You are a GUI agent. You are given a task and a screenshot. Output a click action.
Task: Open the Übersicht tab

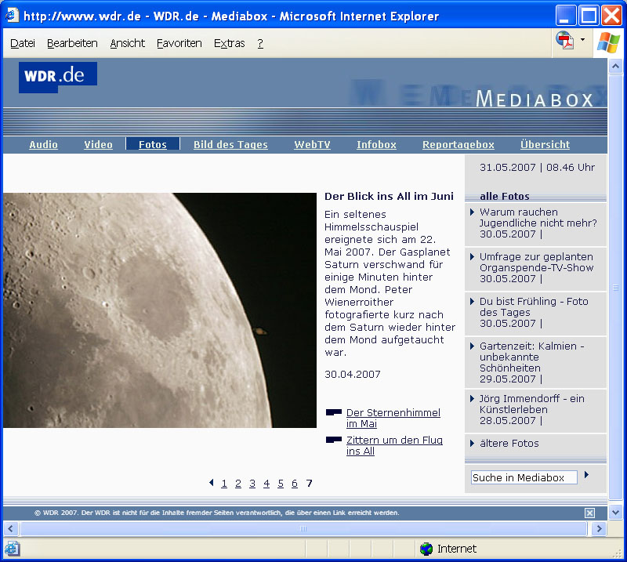click(x=545, y=144)
